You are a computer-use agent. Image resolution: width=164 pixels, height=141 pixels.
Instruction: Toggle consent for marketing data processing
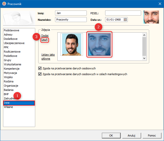click(40, 74)
